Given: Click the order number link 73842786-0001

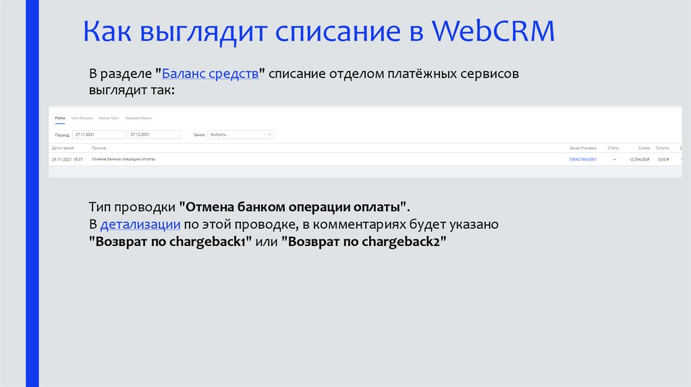Looking at the screenshot, I should pos(582,159).
